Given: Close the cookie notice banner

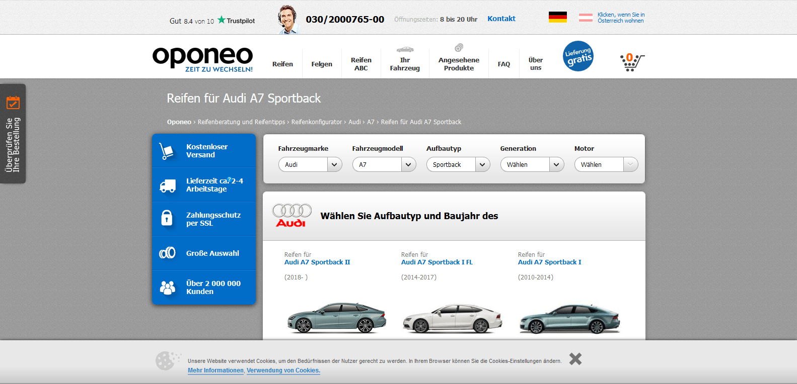Looking at the screenshot, I should click(x=575, y=359).
